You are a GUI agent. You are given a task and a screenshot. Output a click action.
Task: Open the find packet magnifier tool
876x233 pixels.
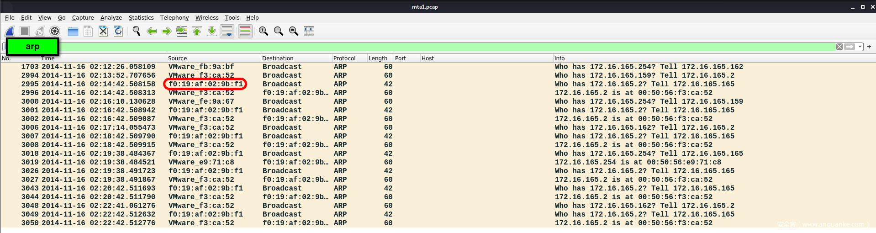(136, 31)
